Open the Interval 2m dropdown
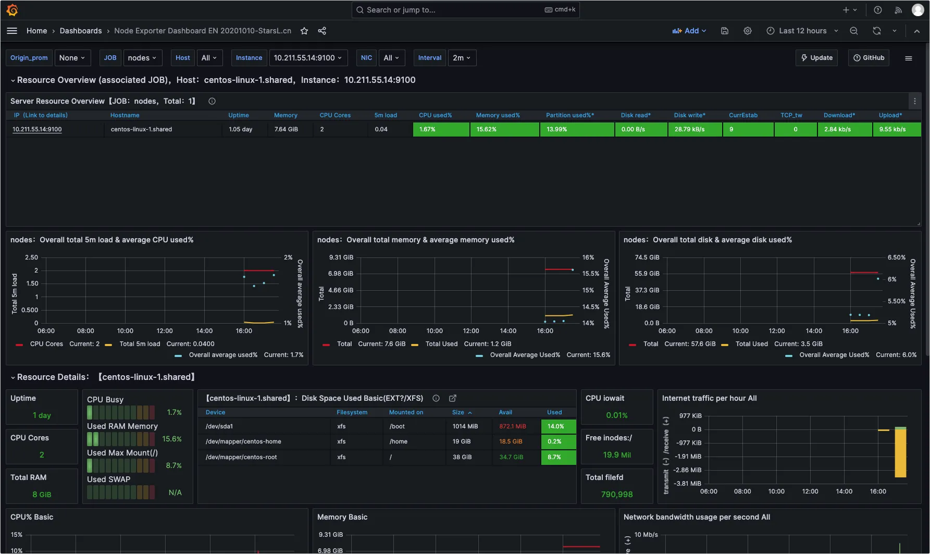The height and width of the screenshot is (554, 930). [x=461, y=58]
